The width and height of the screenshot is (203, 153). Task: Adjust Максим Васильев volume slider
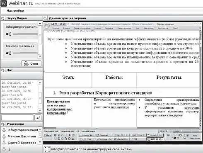click(25, 53)
